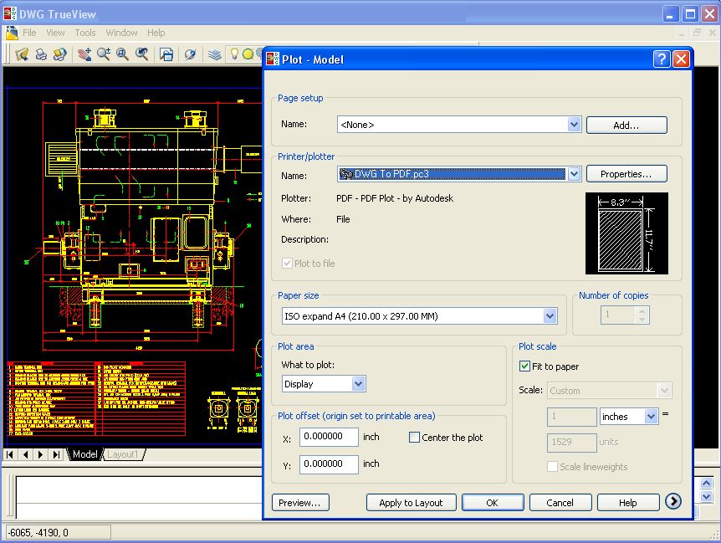Viewport: 721px width, 543px height.
Task: Click the yellow sun layer freeze icon
Action: 248,54
